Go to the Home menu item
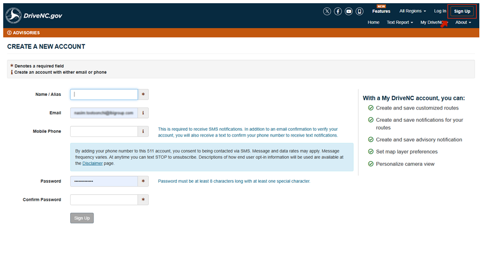 pyautogui.click(x=374, y=22)
